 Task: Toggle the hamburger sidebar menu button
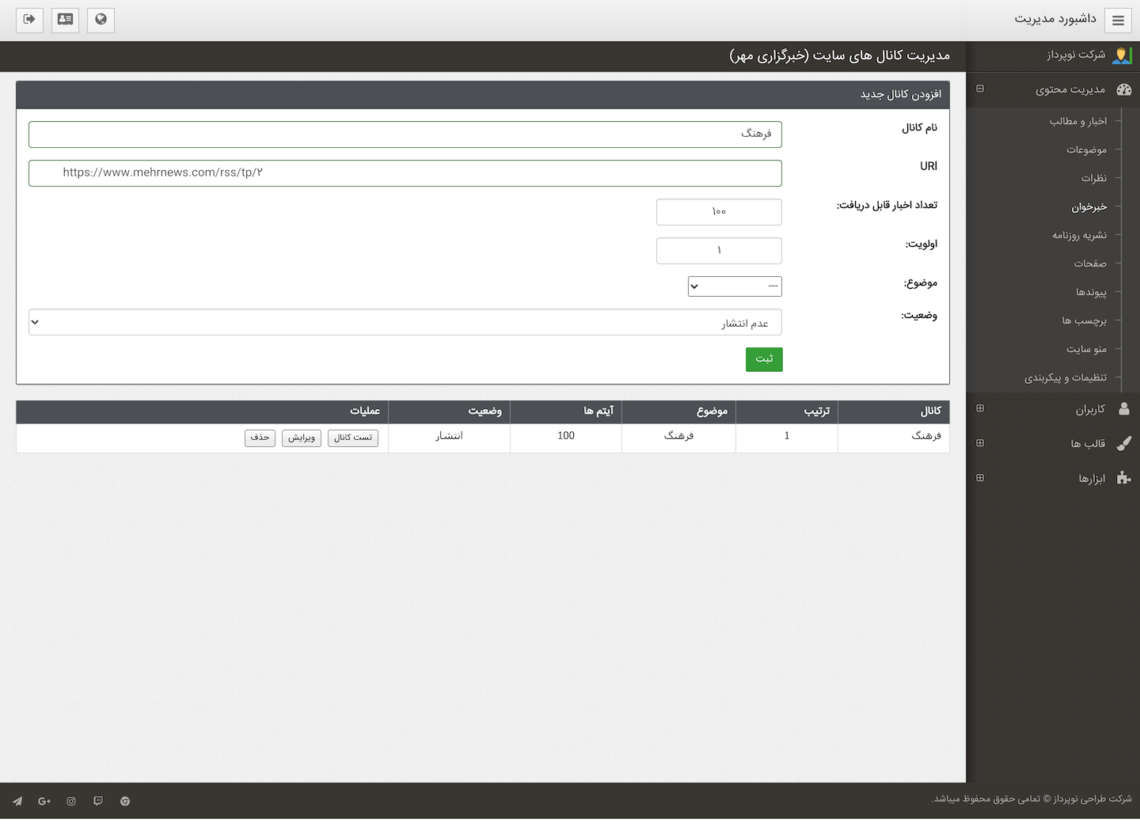pos(1118,21)
